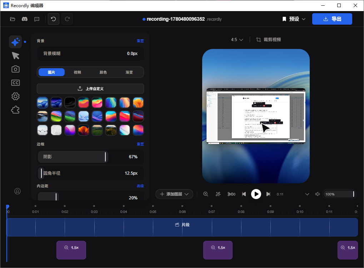The image size is (364, 268).
Task: Click 上传自定义 upload custom button
Action: 90,89
